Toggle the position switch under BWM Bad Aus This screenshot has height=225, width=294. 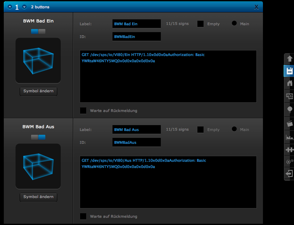pos(38,137)
